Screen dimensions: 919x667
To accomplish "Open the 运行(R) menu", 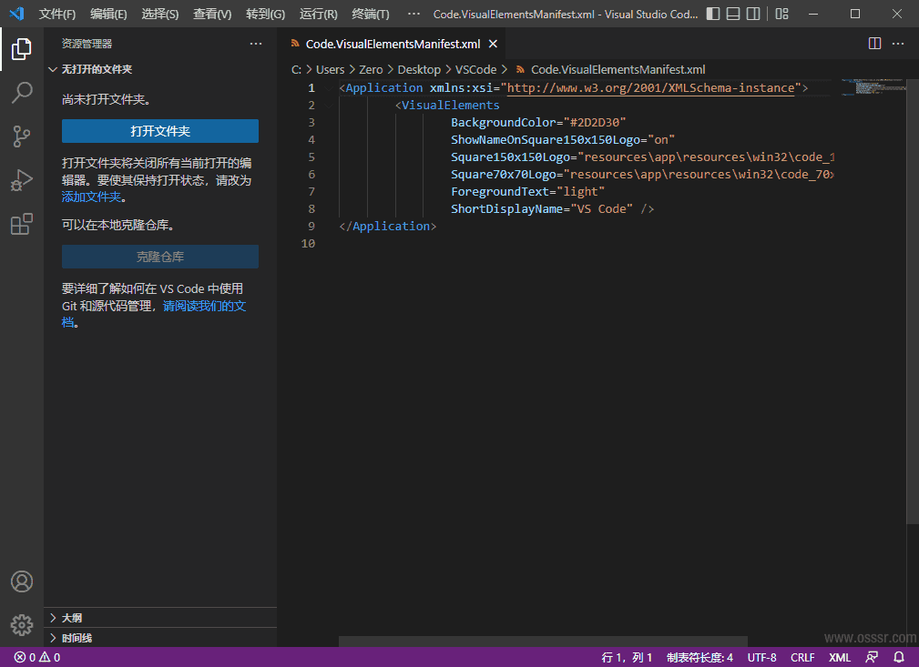I will (318, 14).
